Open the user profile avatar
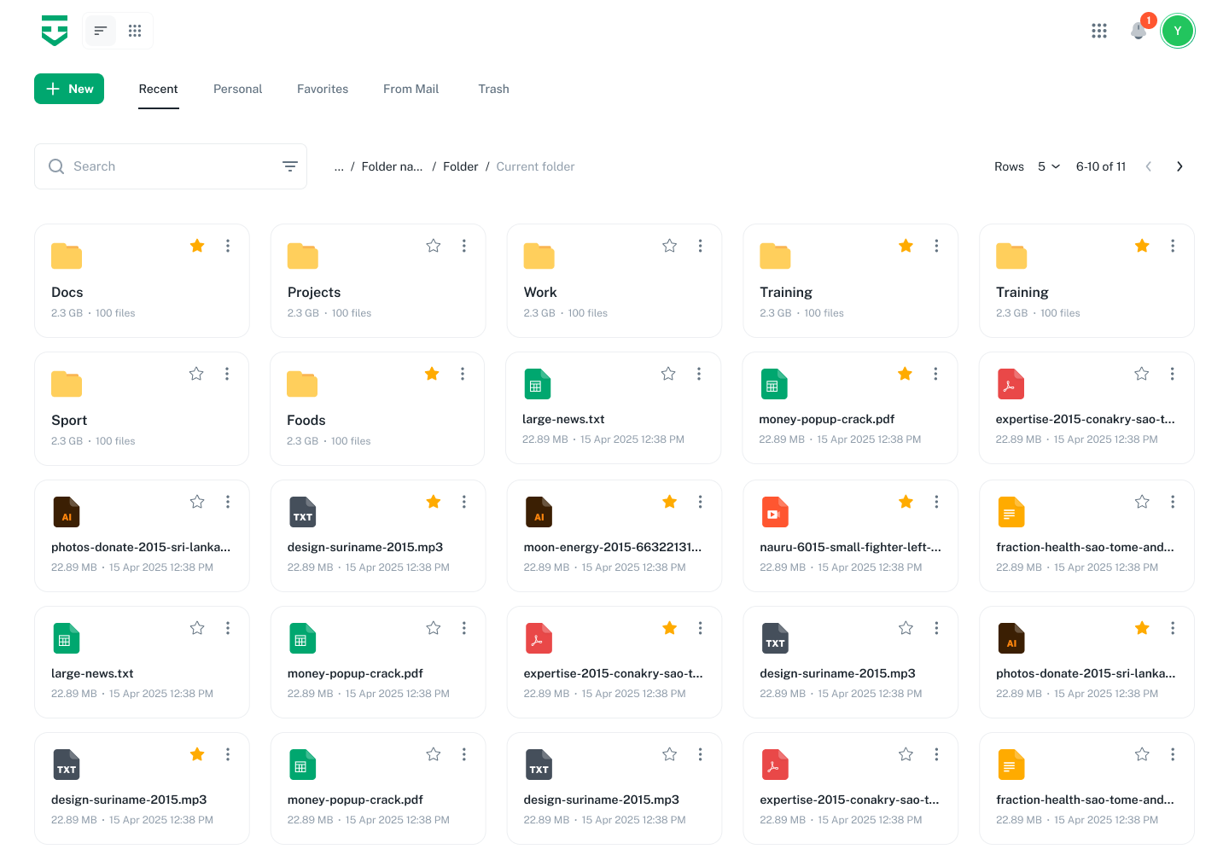The image size is (1229, 855). [1178, 31]
